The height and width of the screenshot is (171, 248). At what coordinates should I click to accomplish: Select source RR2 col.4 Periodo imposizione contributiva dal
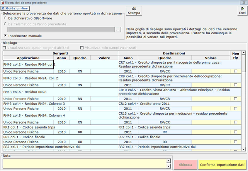[60, 147]
